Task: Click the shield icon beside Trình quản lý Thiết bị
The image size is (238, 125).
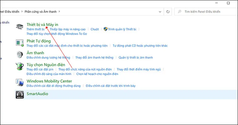Action: 106,29
